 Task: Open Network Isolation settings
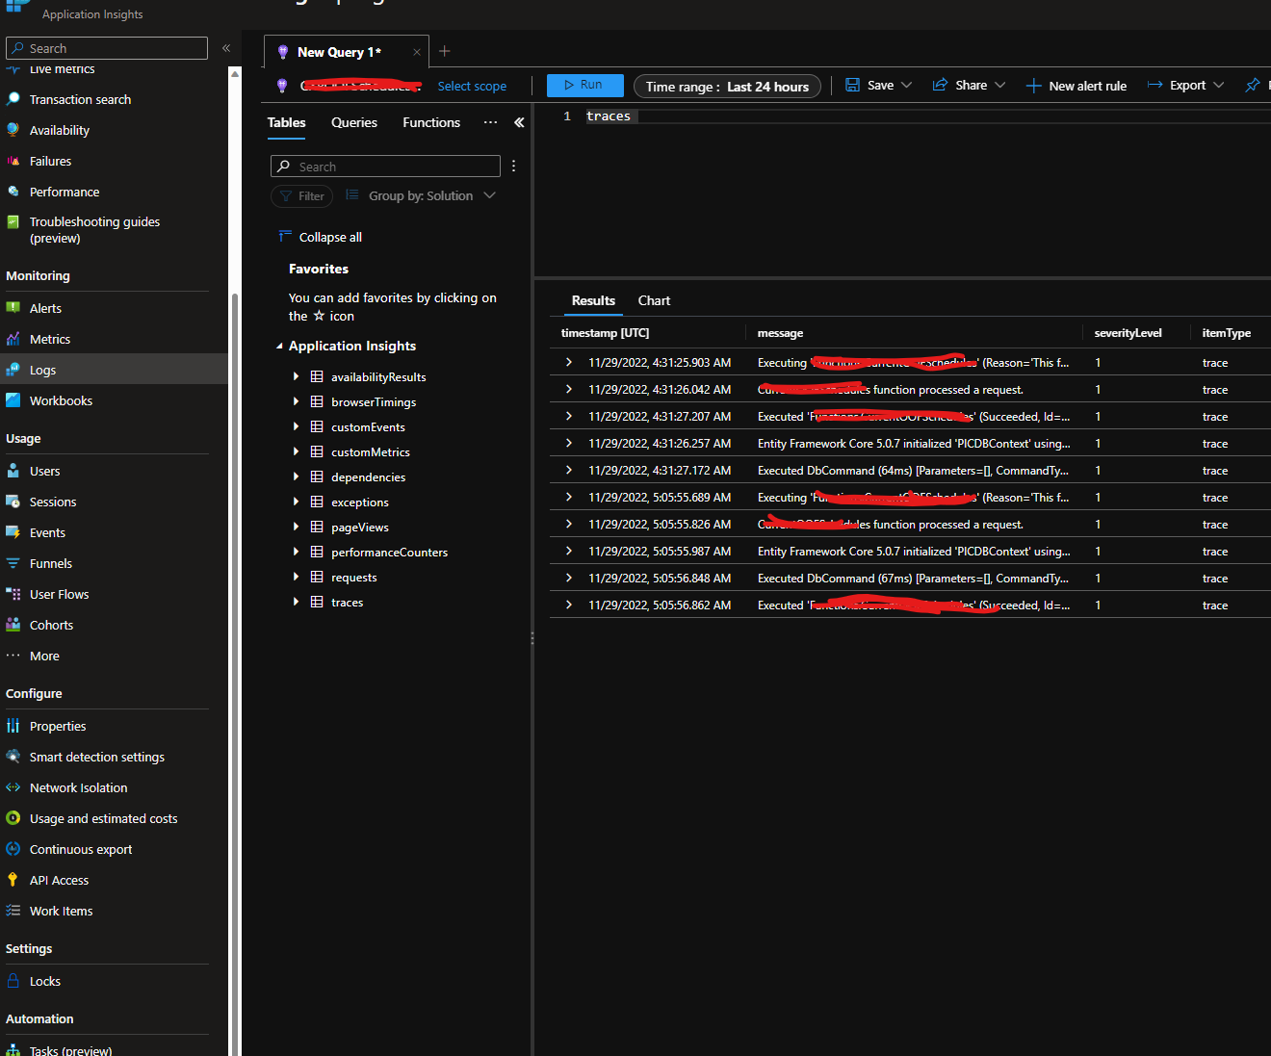pyautogui.click(x=78, y=787)
